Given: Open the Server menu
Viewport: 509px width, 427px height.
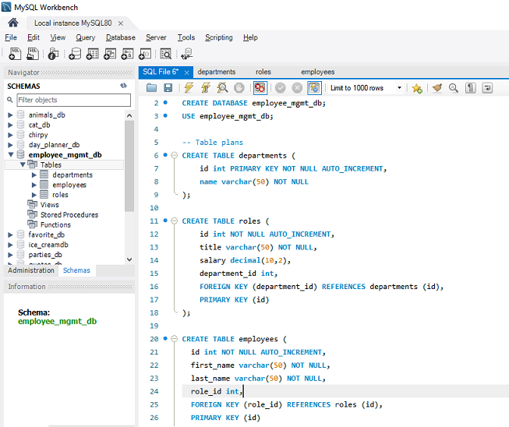Looking at the screenshot, I should (156, 37).
